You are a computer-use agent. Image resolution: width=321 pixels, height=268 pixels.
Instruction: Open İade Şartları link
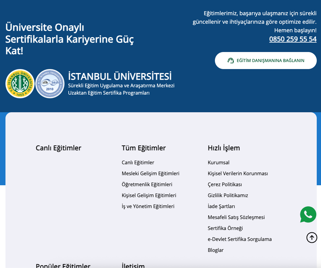[x=221, y=206]
